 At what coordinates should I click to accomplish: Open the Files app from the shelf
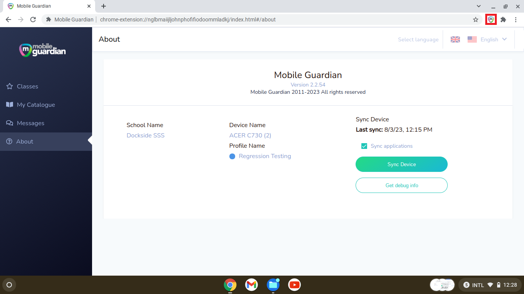(x=273, y=285)
